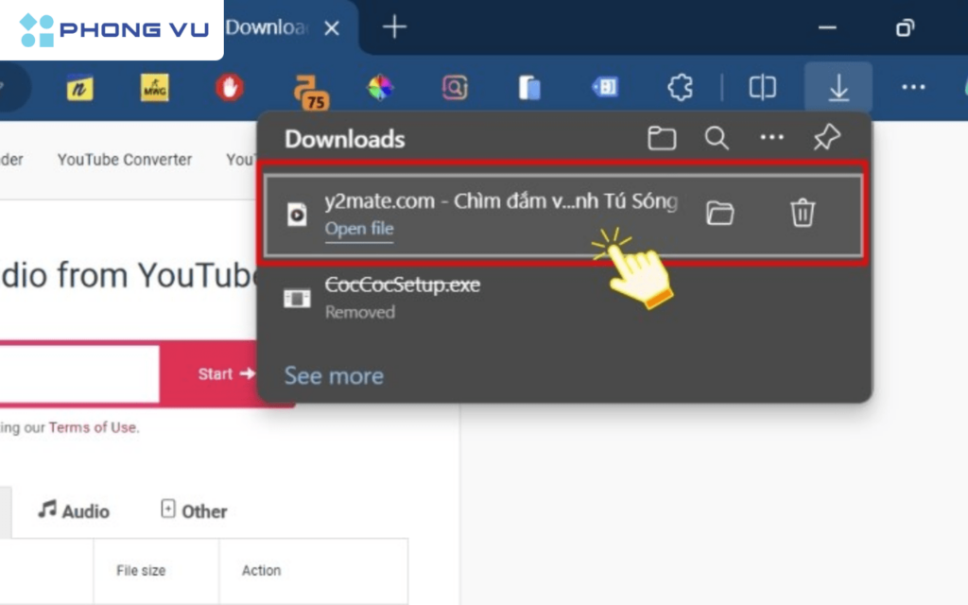Open the browser Extensions puzzle icon
This screenshot has height=605, width=968.
(680, 88)
